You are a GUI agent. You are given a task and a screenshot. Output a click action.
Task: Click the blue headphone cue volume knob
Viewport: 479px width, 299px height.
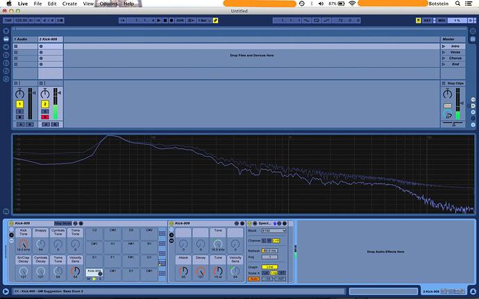[x=448, y=115]
